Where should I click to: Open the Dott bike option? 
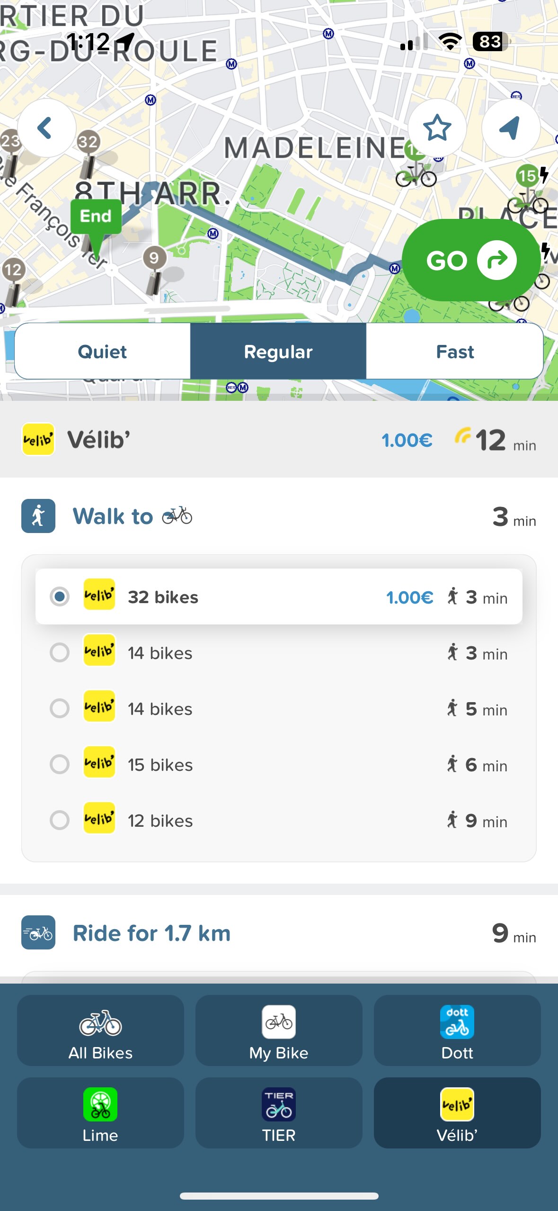click(457, 1031)
